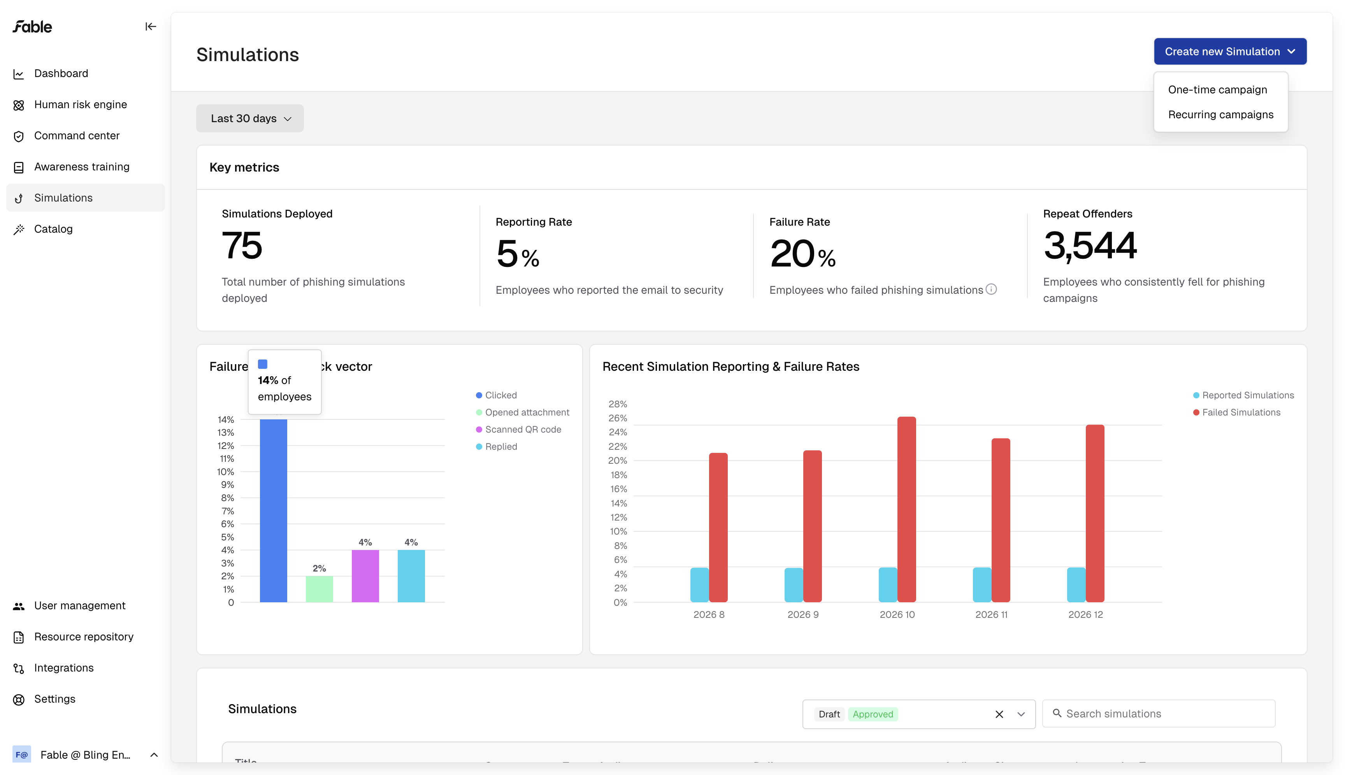Click the blue Clicked bar at 14%
The image size is (1345, 775).
tap(274, 511)
